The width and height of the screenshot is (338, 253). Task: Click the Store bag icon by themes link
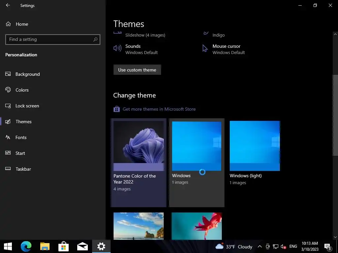pos(117,109)
